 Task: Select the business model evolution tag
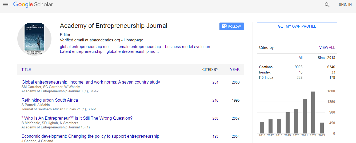point(187,47)
